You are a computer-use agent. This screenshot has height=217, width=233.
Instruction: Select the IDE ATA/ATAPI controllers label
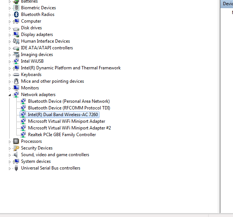pyautogui.click(x=47, y=48)
